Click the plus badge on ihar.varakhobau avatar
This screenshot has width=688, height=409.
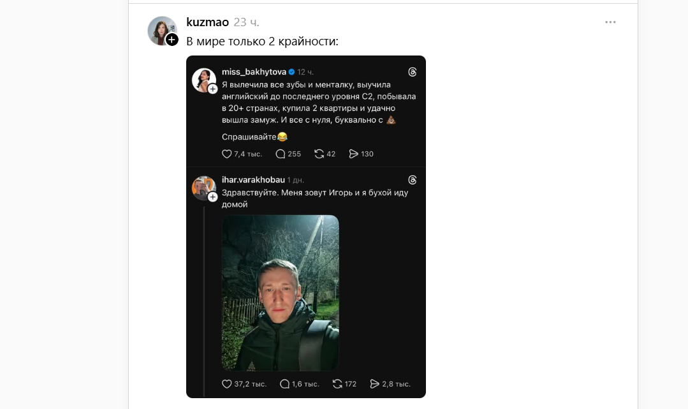213,197
